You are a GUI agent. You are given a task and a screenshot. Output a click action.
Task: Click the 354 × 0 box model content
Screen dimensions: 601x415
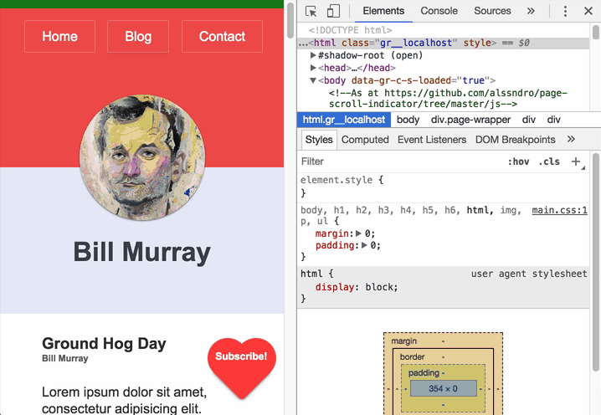point(443,388)
